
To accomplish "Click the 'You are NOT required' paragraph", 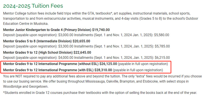I will [102, 81].
